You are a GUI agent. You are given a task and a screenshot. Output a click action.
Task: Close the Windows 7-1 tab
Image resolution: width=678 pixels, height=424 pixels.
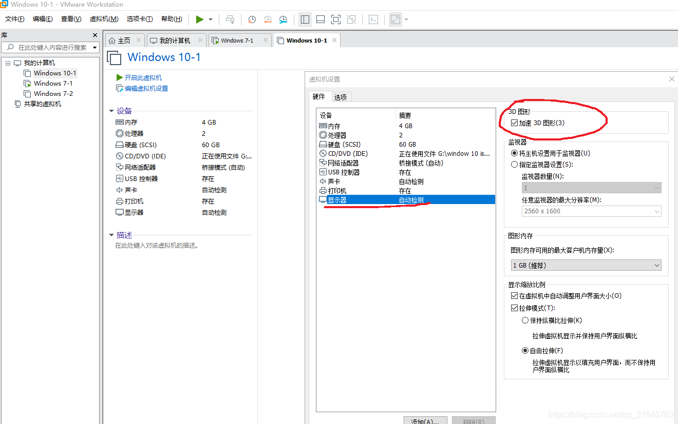[x=266, y=40]
